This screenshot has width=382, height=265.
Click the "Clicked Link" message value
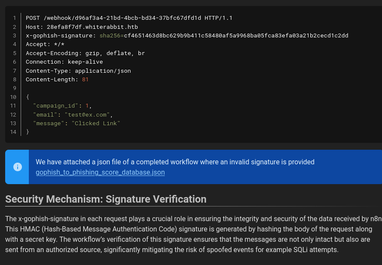tap(95, 123)
